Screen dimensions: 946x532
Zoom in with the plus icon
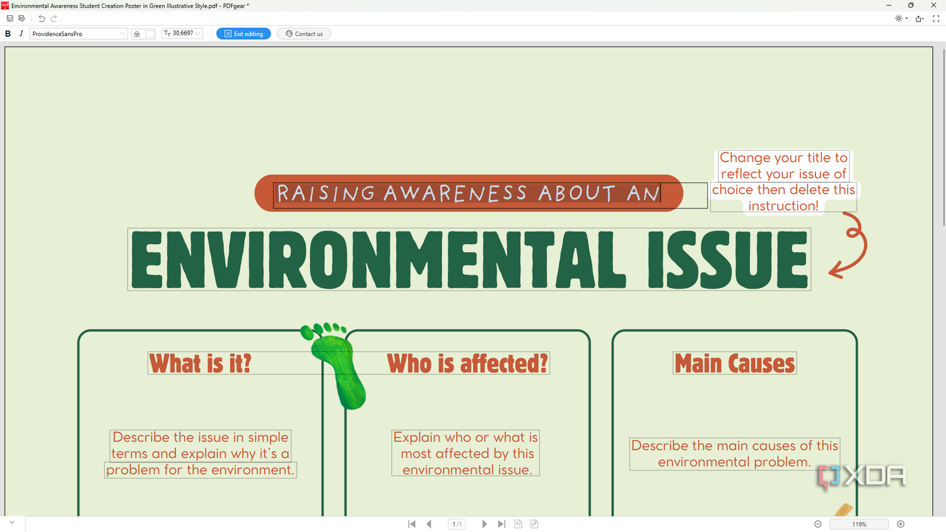click(901, 524)
